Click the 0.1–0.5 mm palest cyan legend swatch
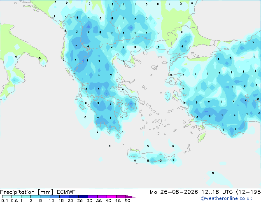 [x=7, y=197]
